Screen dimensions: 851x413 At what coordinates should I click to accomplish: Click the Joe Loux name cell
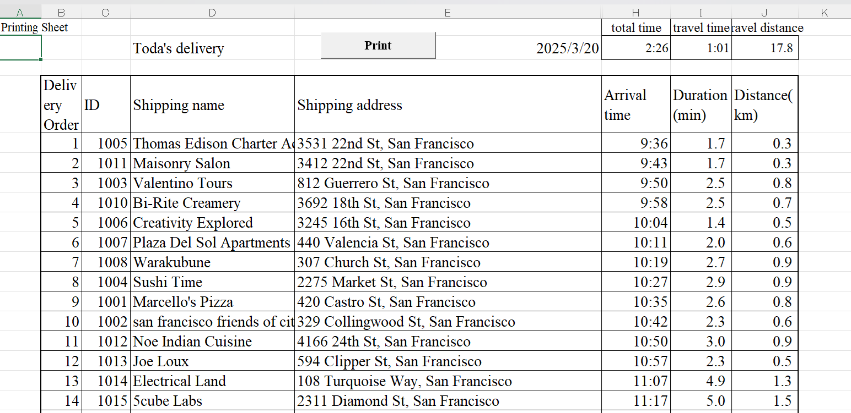pos(212,361)
